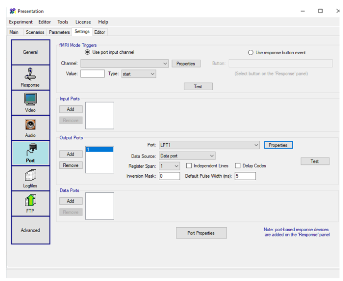
Task: Click Test button in fMRI Mode Triggers
Action: [198, 86]
